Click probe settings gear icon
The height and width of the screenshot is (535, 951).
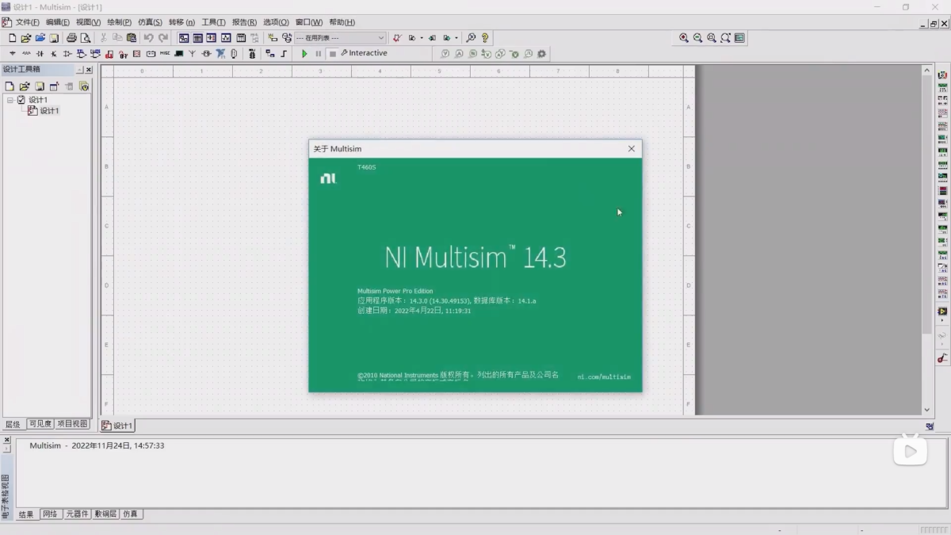click(x=541, y=54)
